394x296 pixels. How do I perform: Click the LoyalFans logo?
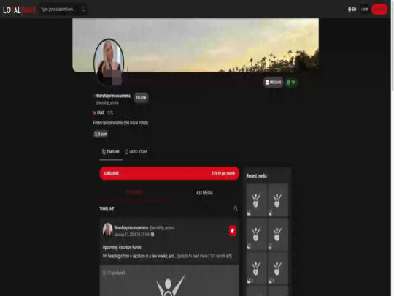19,10
